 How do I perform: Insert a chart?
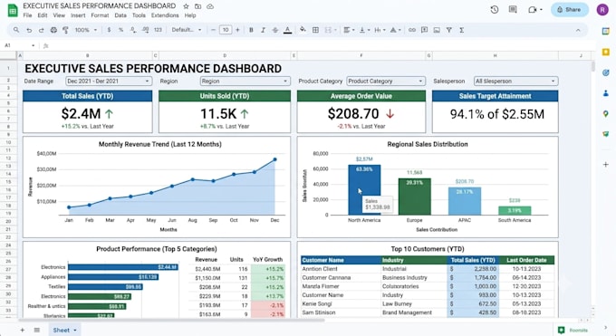(x=437, y=30)
